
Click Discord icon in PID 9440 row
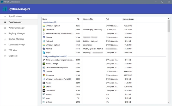(44, 71)
